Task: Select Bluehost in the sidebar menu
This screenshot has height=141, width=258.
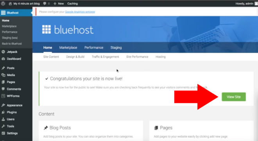Action: coord(13,13)
